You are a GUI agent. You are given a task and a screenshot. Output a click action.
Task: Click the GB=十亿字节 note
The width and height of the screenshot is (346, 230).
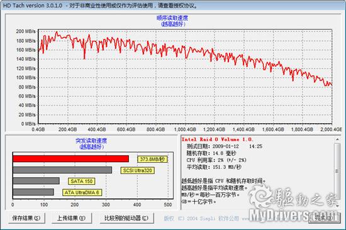click(x=199, y=202)
